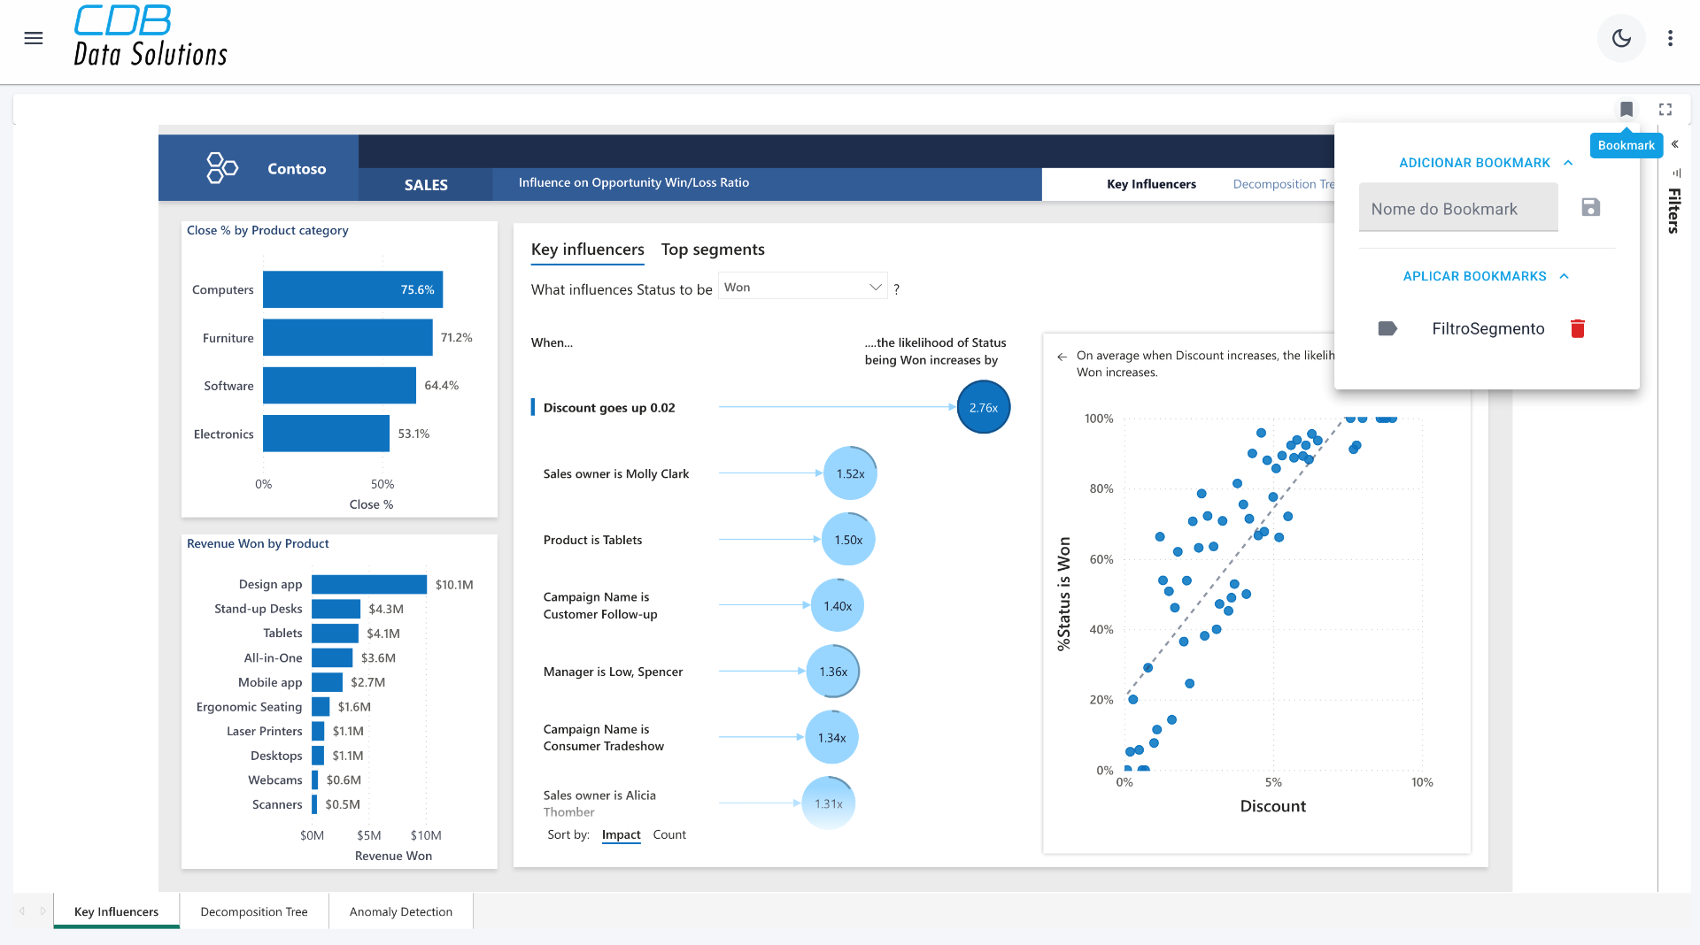This screenshot has height=945, width=1700.
Task: Delete the FiltroSegmento bookmark
Action: 1577,329
